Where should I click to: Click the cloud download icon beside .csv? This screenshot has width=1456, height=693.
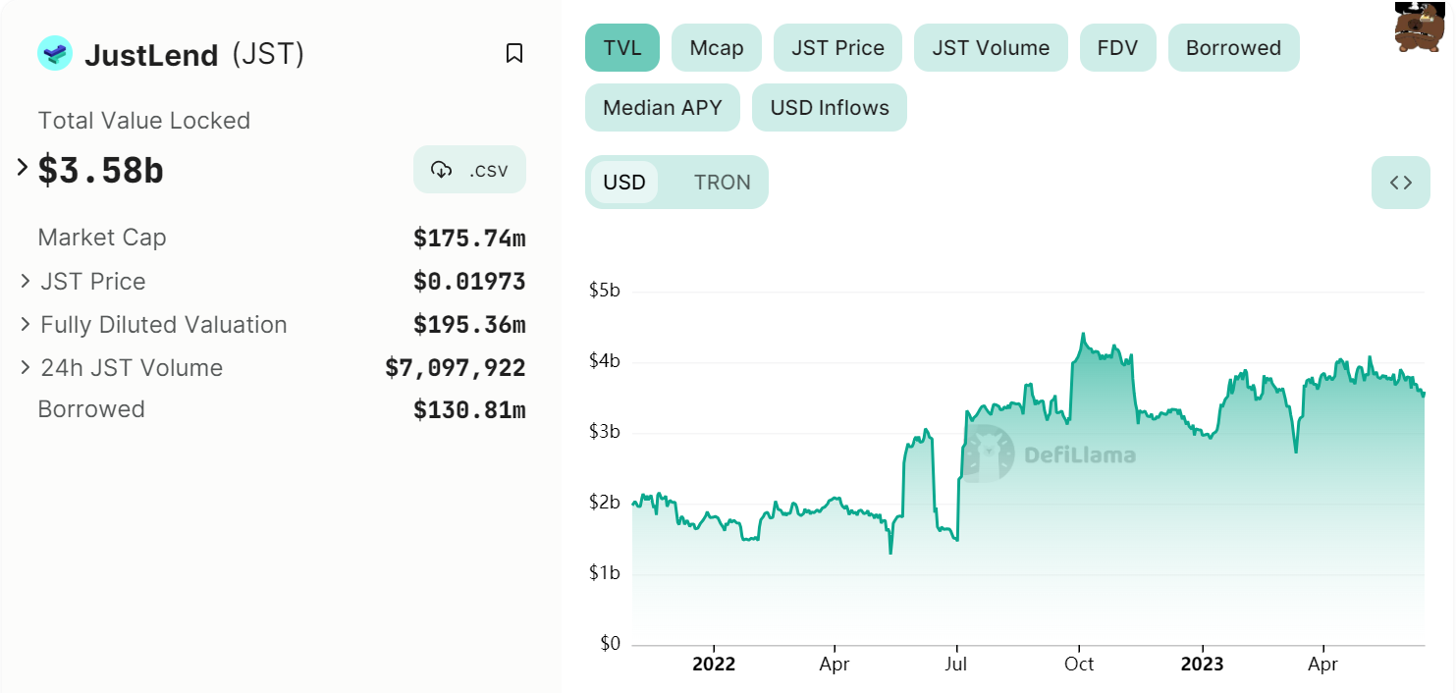pos(441,169)
